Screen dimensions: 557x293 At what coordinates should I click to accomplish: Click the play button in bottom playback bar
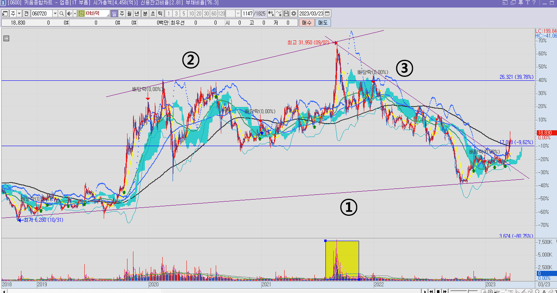click(x=425, y=291)
